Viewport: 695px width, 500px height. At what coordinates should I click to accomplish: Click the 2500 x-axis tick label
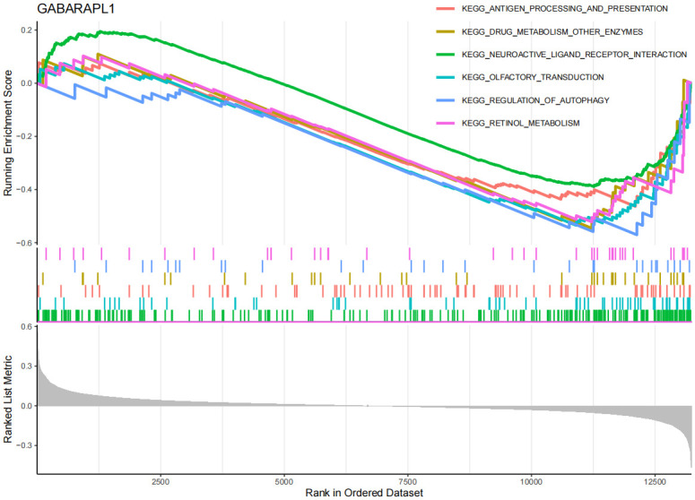point(160,482)
